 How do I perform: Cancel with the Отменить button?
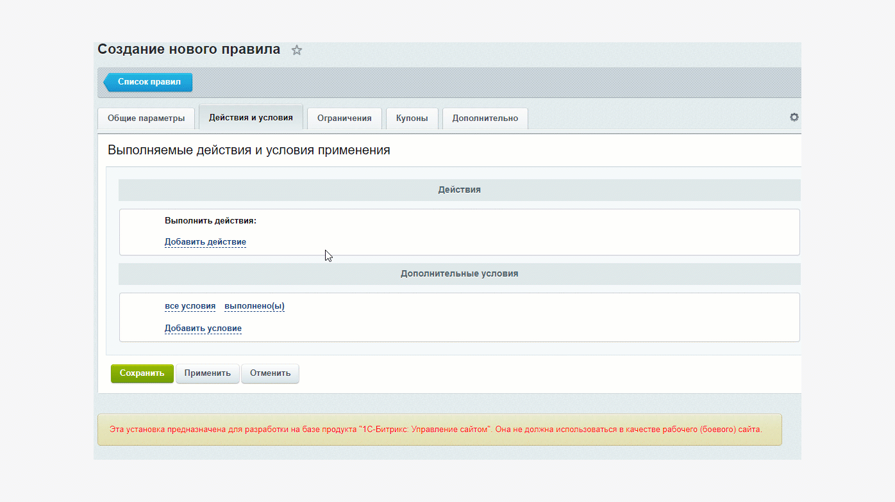(x=270, y=373)
